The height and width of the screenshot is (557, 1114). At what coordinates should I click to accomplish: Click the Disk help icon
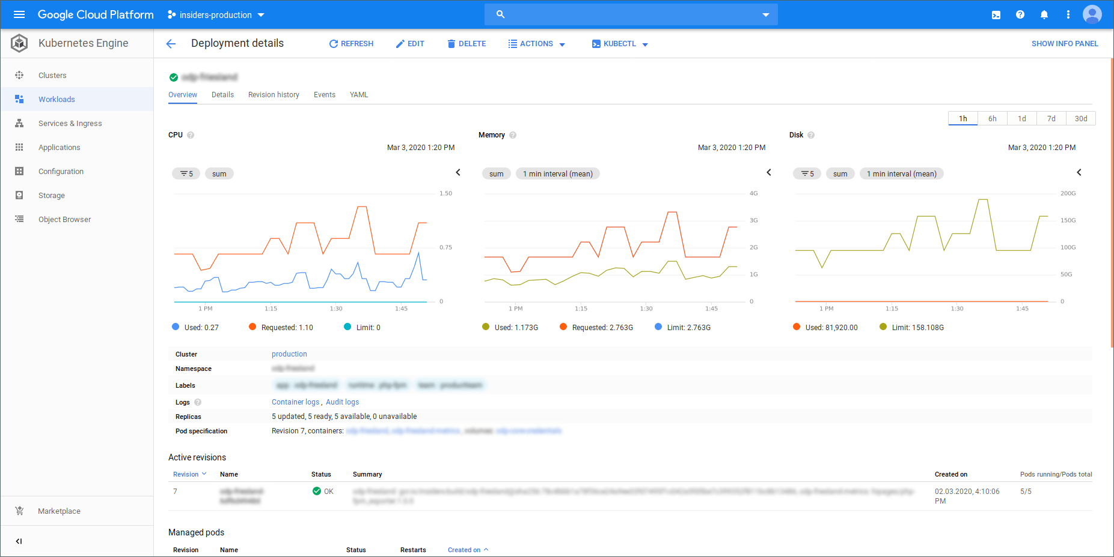[x=811, y=135]
